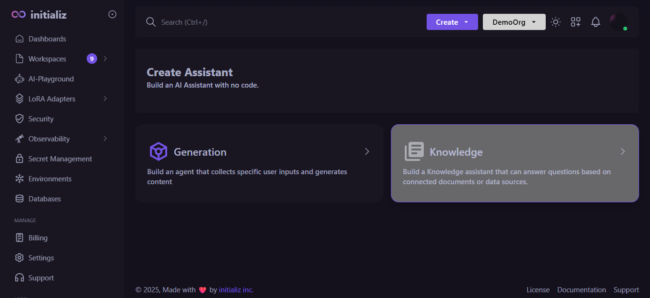Toggle the sidebar pin circle icon
This screenshot has width=650, height=298.
pyautogui.click(x=112, y=14)
